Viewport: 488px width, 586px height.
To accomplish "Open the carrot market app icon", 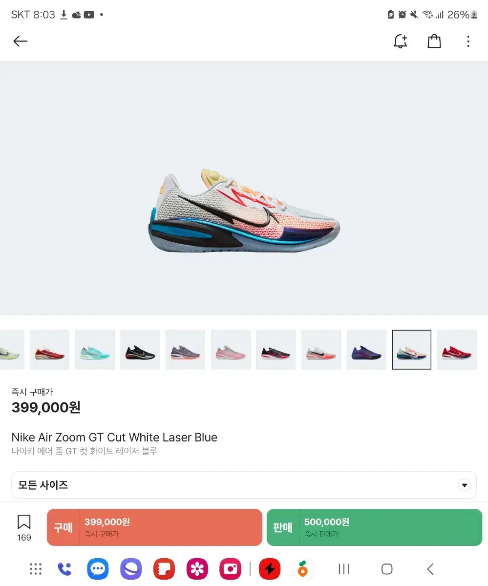I will (x=303, y=569).
